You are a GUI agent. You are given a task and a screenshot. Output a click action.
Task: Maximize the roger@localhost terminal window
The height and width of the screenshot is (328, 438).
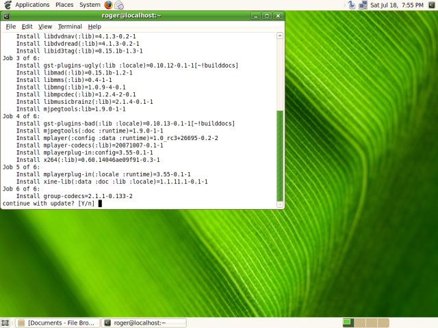pos(267,16)
